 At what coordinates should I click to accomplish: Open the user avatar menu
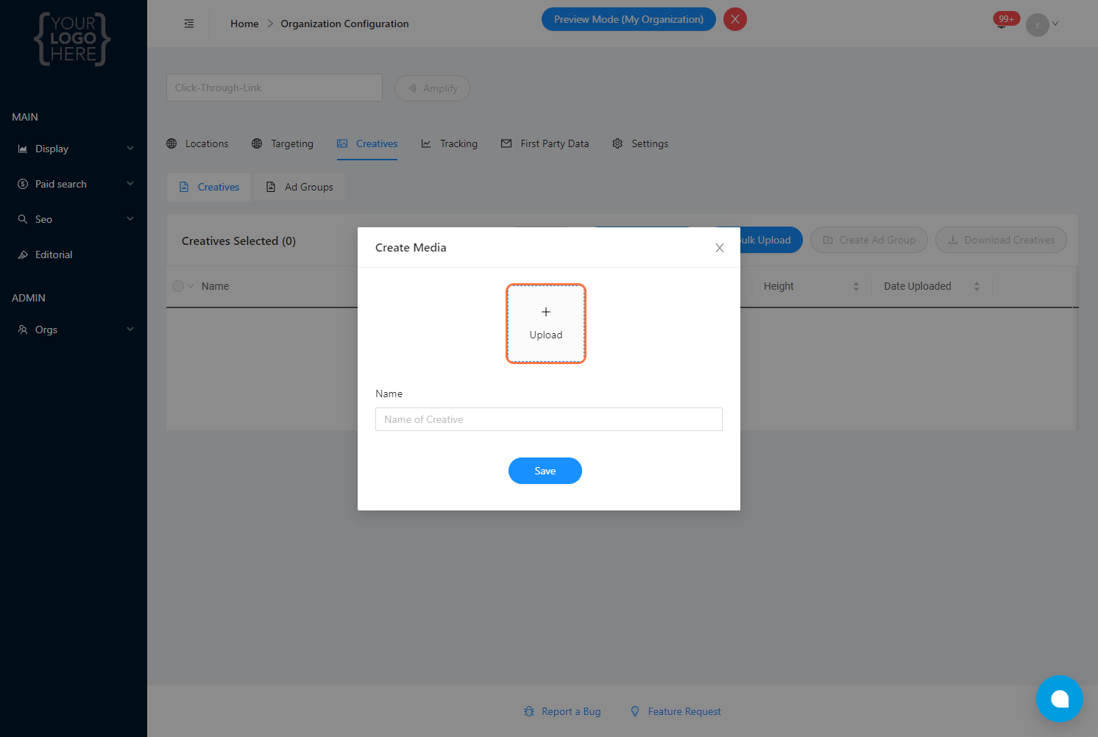pyautogui.click(x=1038, y=24)
